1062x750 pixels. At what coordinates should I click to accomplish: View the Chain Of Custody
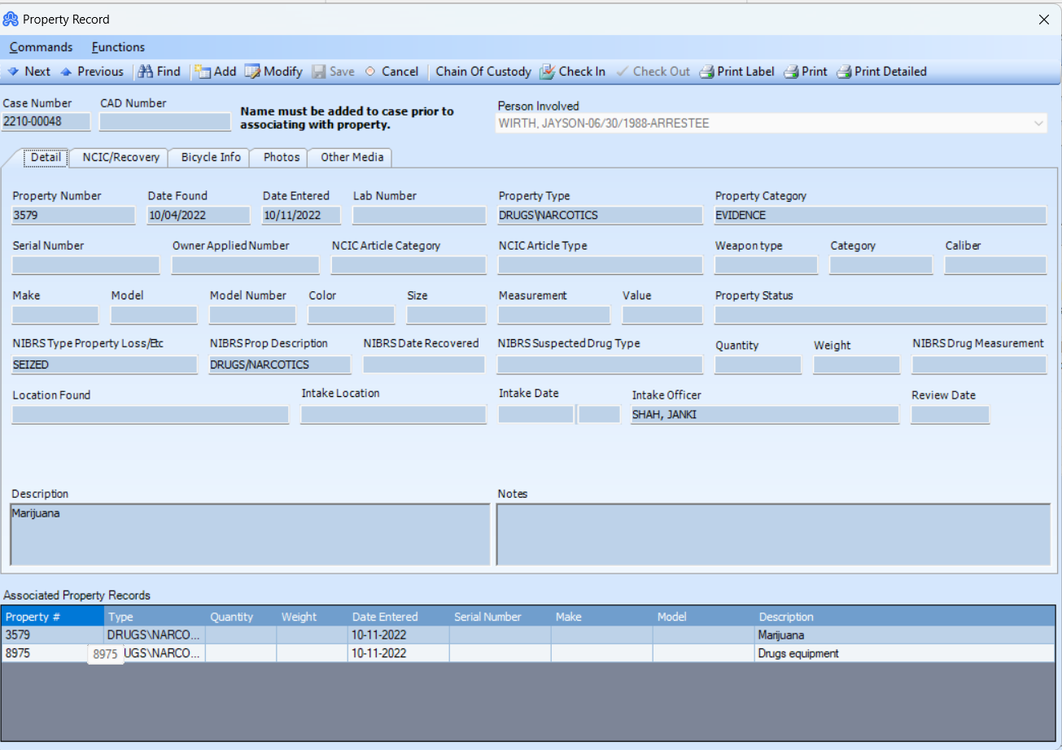[483, 72]
